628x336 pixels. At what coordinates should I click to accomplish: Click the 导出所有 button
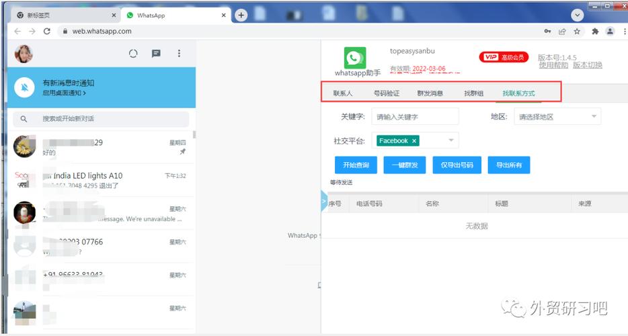508,165
